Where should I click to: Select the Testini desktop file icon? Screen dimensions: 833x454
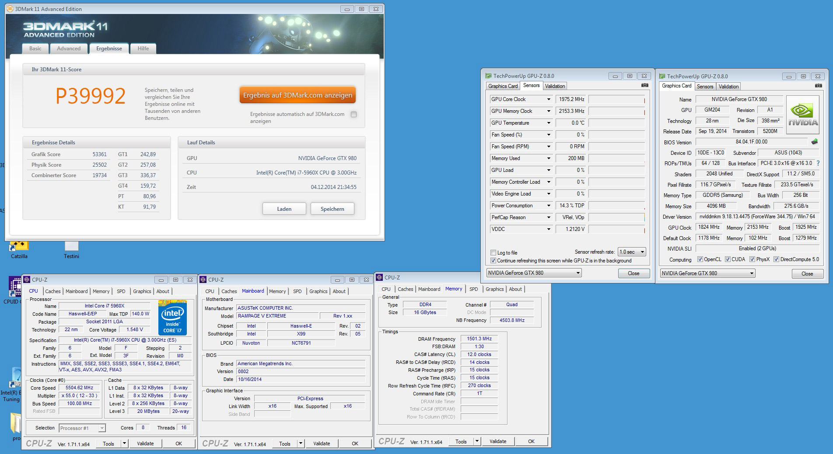coord(71,250)
